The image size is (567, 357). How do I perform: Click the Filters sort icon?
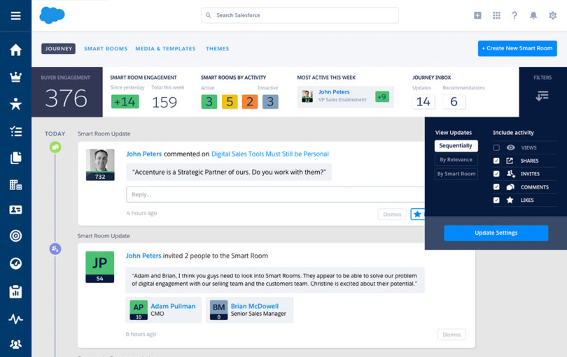542,96
